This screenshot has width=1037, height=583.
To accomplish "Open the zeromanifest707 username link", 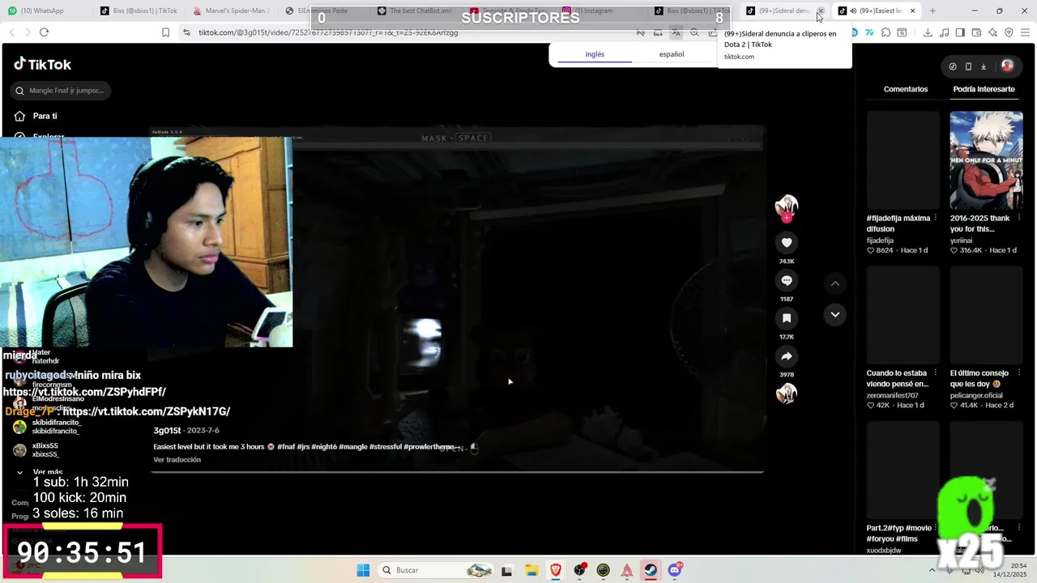I will [892, 395].
